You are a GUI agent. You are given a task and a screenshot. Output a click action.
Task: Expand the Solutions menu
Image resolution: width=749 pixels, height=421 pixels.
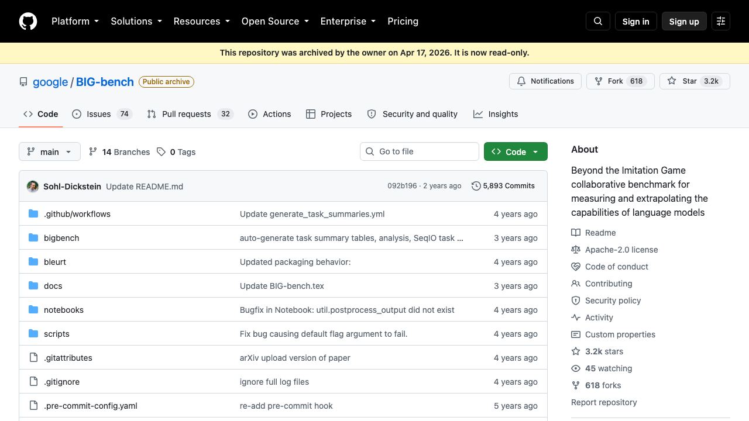pos(136,21)
